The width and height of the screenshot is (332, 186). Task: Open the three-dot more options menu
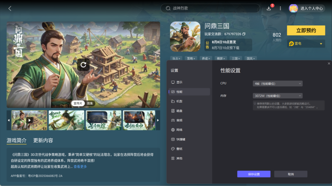[280, 8]
